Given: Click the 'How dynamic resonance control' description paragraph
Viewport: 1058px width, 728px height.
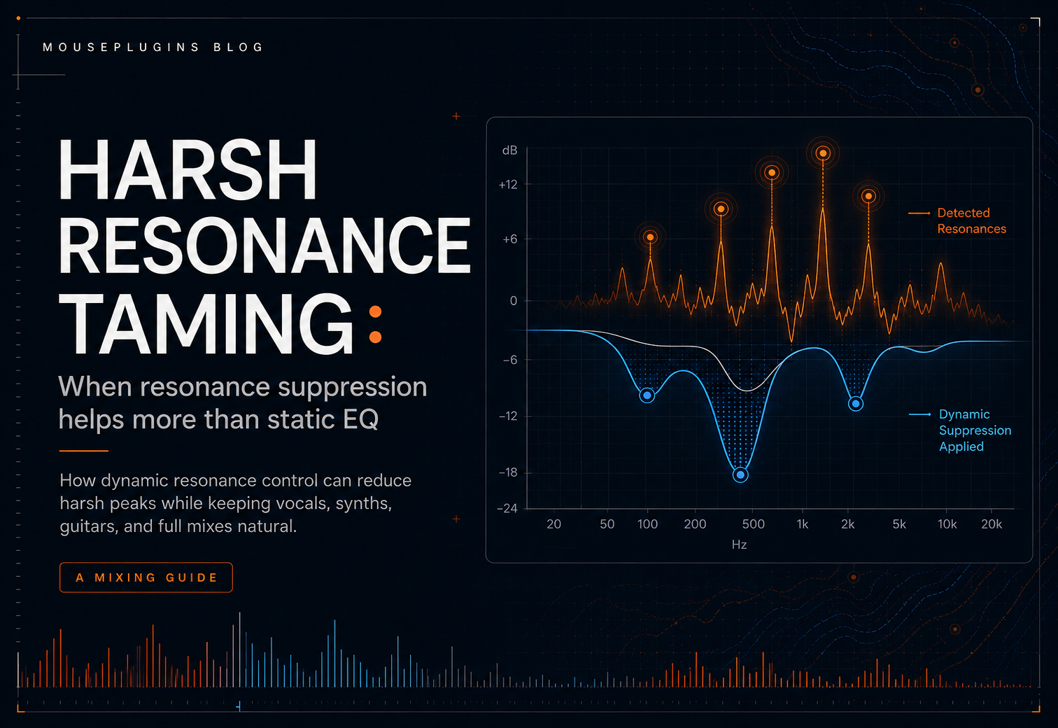Looking at the screenshot, I should (x=236, y=503).
